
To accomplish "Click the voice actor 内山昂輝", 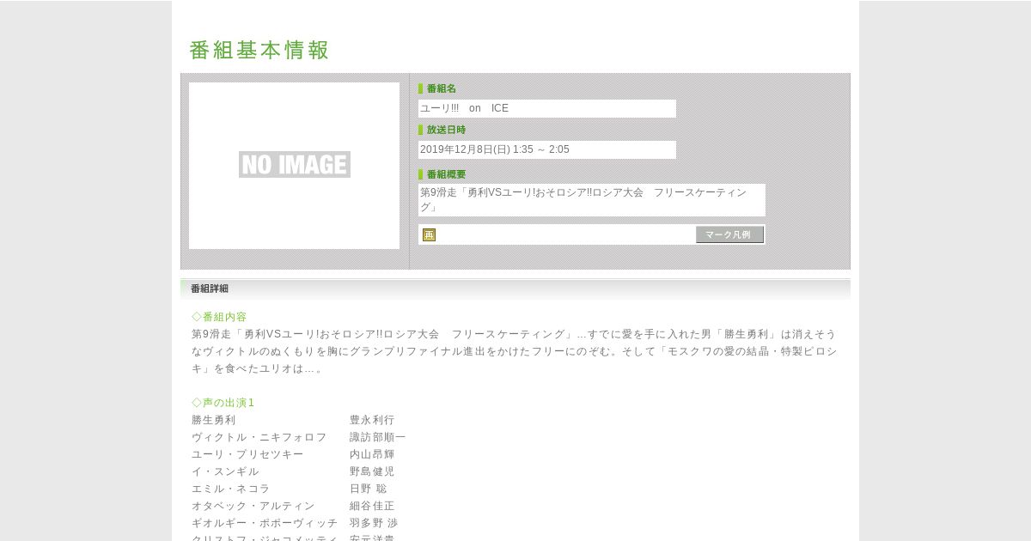I will point(372,454).
